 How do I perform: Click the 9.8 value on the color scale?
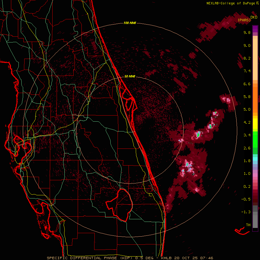coord(247,32)
